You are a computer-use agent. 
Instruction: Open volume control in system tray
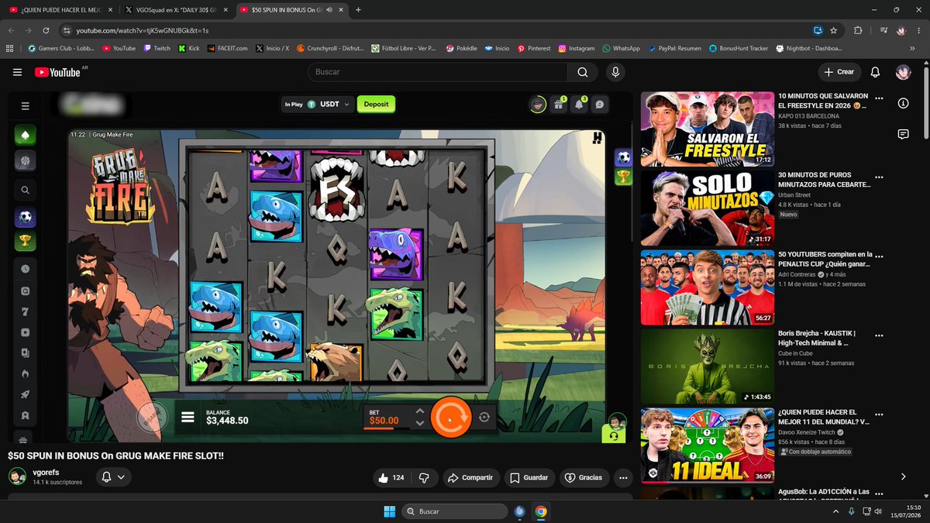click(x=880, y=511)
